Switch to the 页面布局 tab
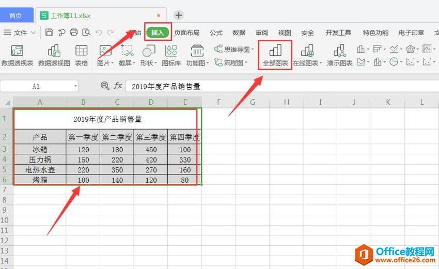 pos(187,33)
